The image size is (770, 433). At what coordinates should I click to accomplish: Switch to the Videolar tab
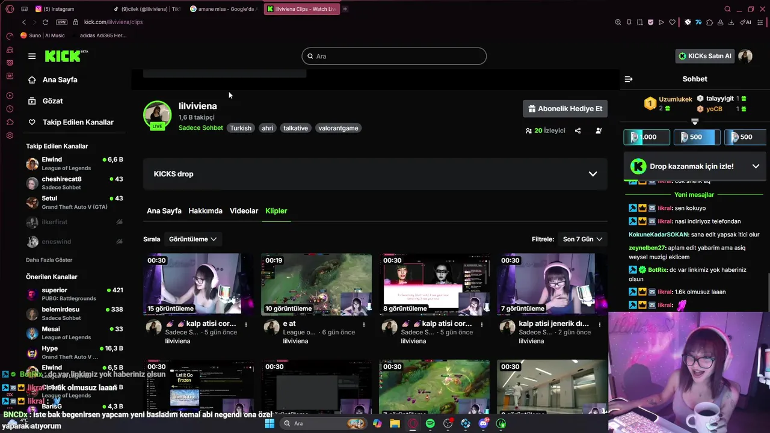point(244,211)
